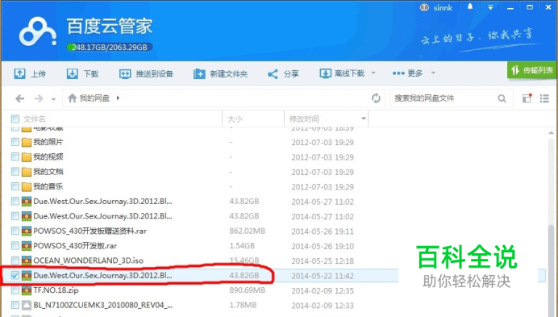The height and width of the screenshot is (317, 558).
Task: Check box for TF.NO.18.zip
Action: pos(15,290)
